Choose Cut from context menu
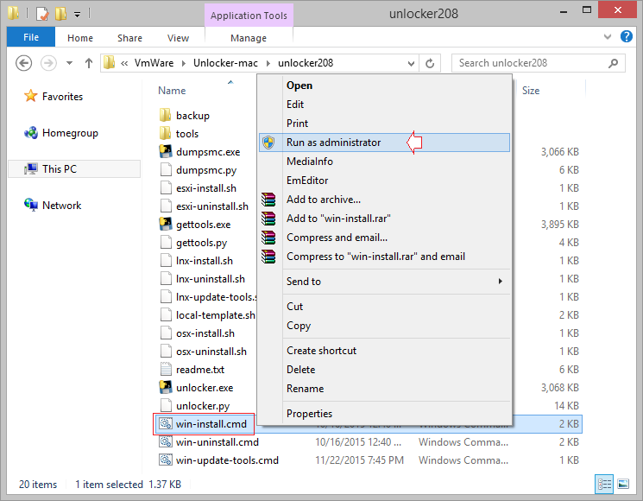The image size is (643, 501). 384,307
